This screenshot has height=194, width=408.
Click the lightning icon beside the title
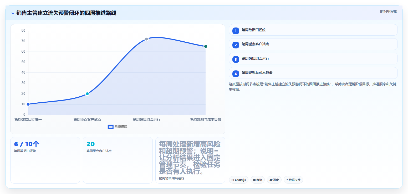(x=12, y=13)
